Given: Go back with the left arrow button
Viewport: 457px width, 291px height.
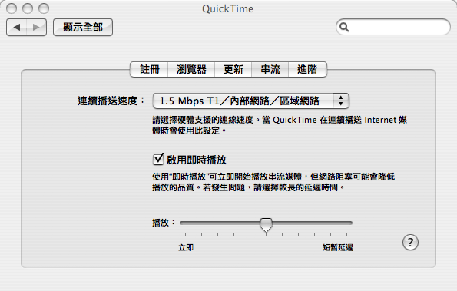Looking at the screenshot, I should (17, 28).
